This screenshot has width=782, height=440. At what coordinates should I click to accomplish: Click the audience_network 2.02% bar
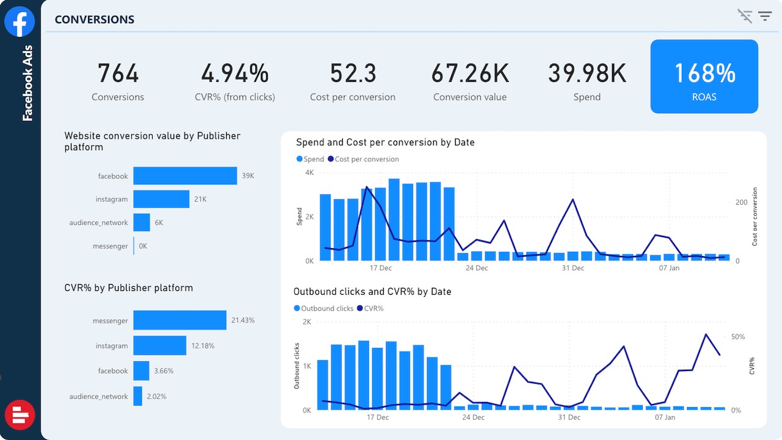pos(138,396)
